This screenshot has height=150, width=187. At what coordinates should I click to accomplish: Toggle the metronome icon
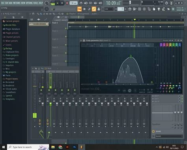81,3
